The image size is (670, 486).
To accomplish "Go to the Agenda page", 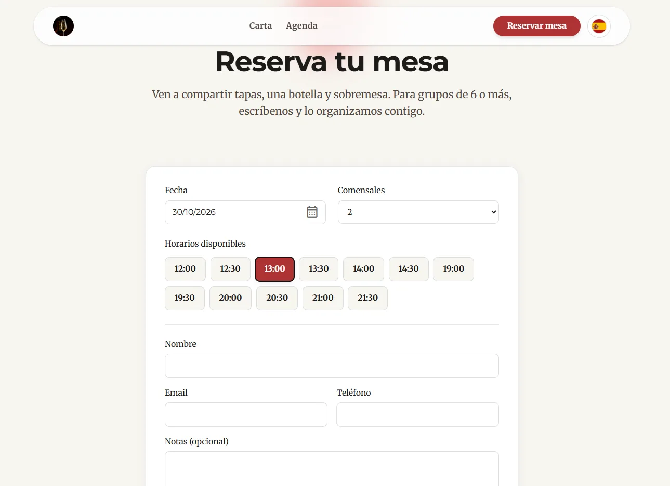I will pyautogui.click(x=301, y=25).
